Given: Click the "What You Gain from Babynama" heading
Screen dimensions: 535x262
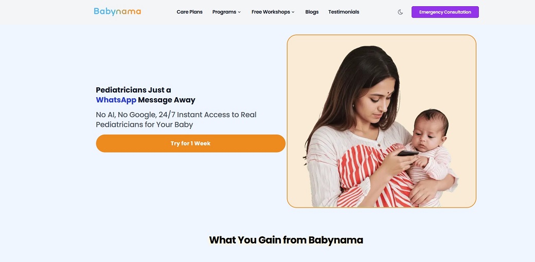Looking at the screenshot, I should coord(286,240).
